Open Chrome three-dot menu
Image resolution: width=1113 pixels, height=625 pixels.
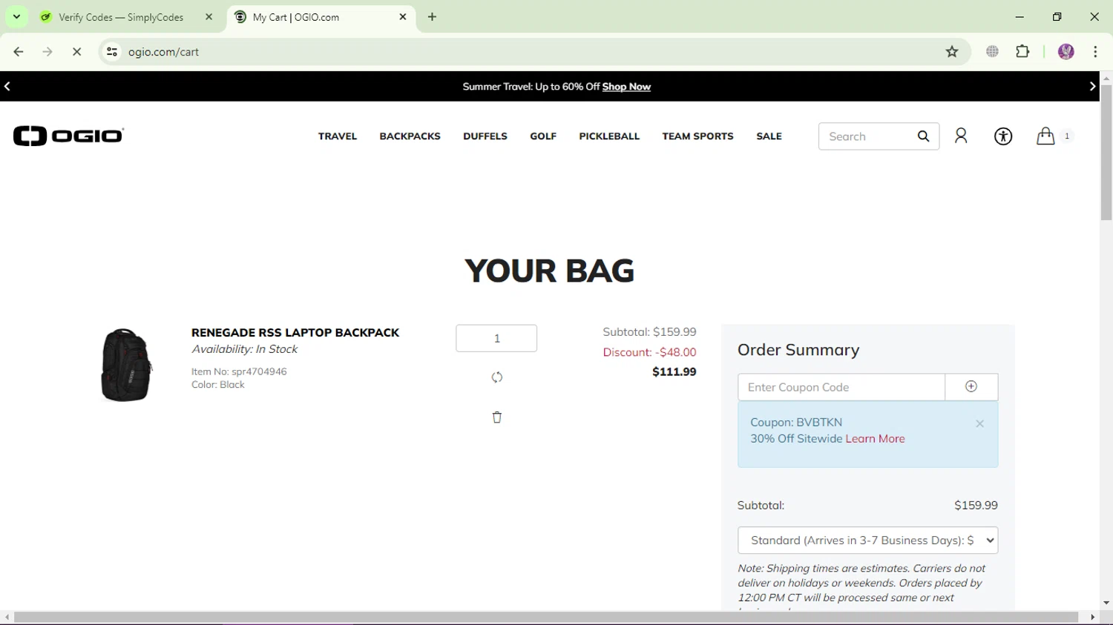1095,52
